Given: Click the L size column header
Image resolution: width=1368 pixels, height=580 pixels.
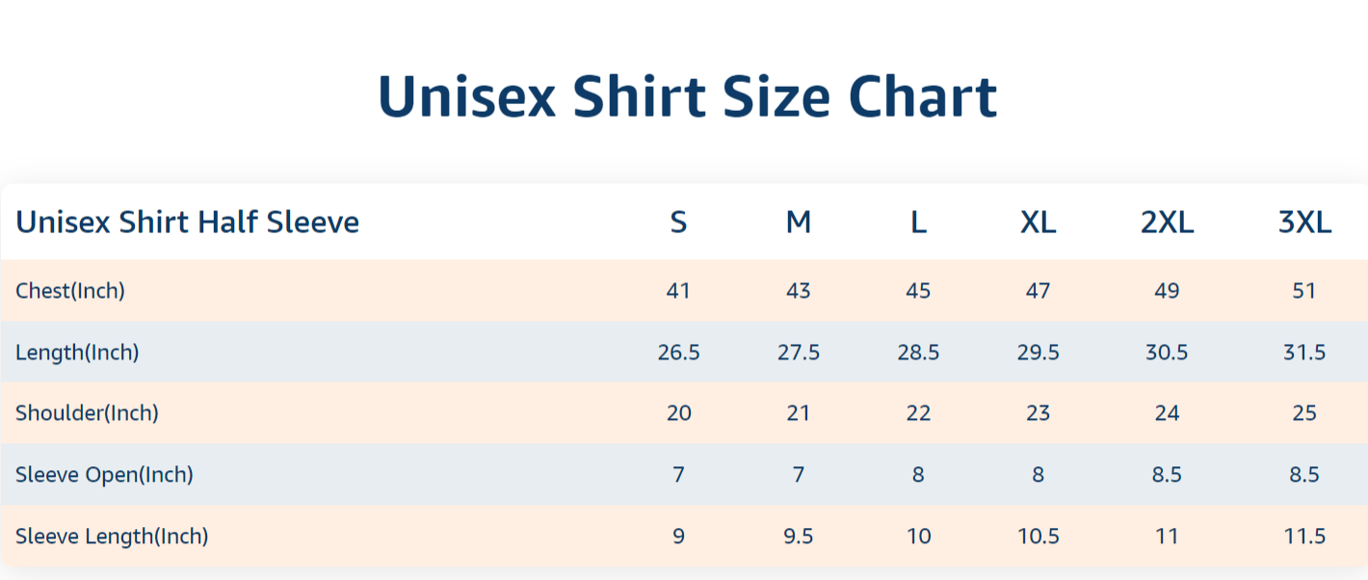Looking at the screenshot, I should [x=918, y=223].
